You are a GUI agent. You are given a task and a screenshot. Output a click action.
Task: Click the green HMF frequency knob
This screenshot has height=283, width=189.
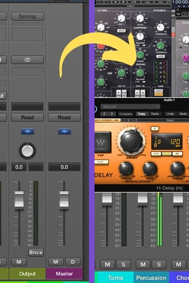click(121, 73)
